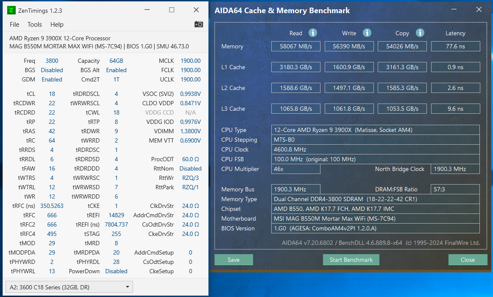Click the tRAS value 42
This screenshot has height=297, width=493.
tap(52, 131)
